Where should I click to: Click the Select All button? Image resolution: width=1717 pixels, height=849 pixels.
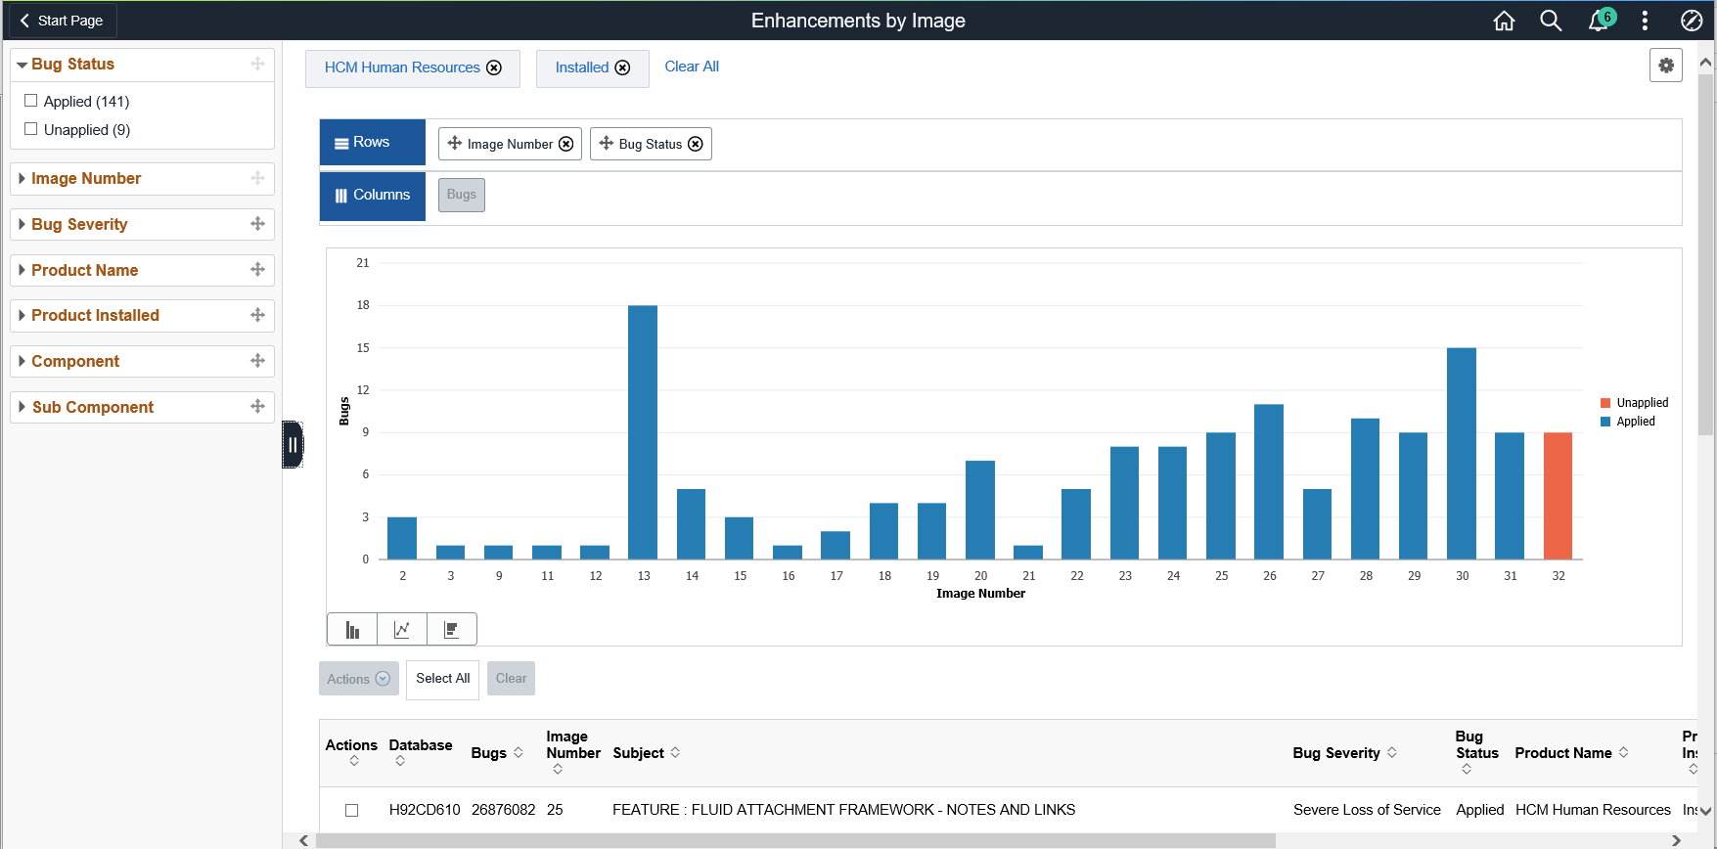442,679
